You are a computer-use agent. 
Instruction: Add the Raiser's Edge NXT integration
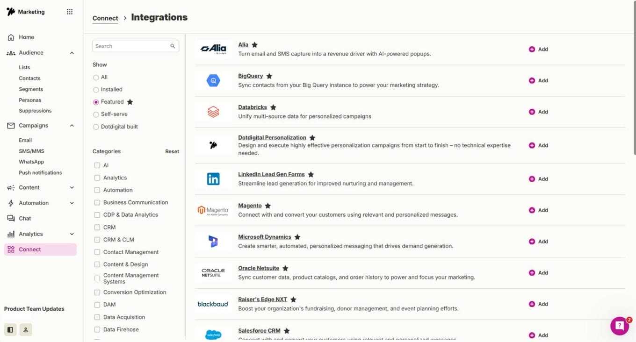point(538,304)
